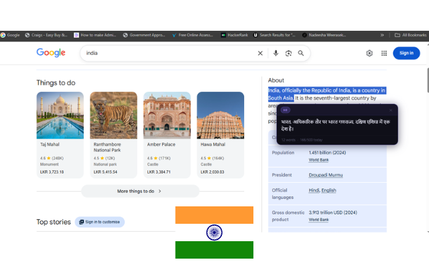The width and height of the screenshot is (429, 268).
Task: Click the Hindi translated text in popup
Action: click(x=335, y=125)
